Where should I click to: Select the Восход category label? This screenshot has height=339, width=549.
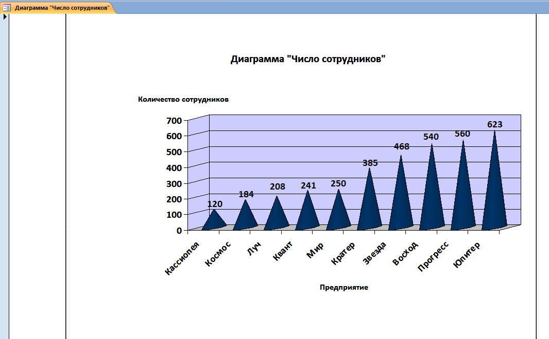405,253
